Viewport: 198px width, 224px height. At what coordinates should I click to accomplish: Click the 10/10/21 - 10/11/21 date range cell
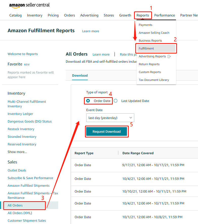(x=154, y=191)
